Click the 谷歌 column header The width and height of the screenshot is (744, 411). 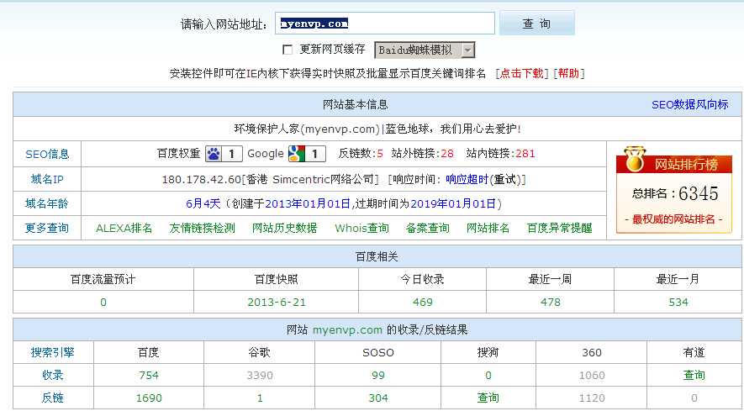pyautogui.click(x=260, y=353)
